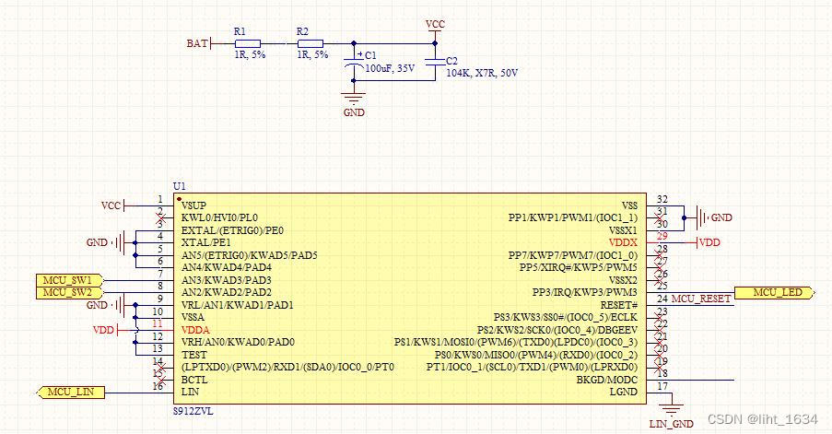832x434 pixels.
Task: Select the MCU_RESET net label
Action: [701, 299]
